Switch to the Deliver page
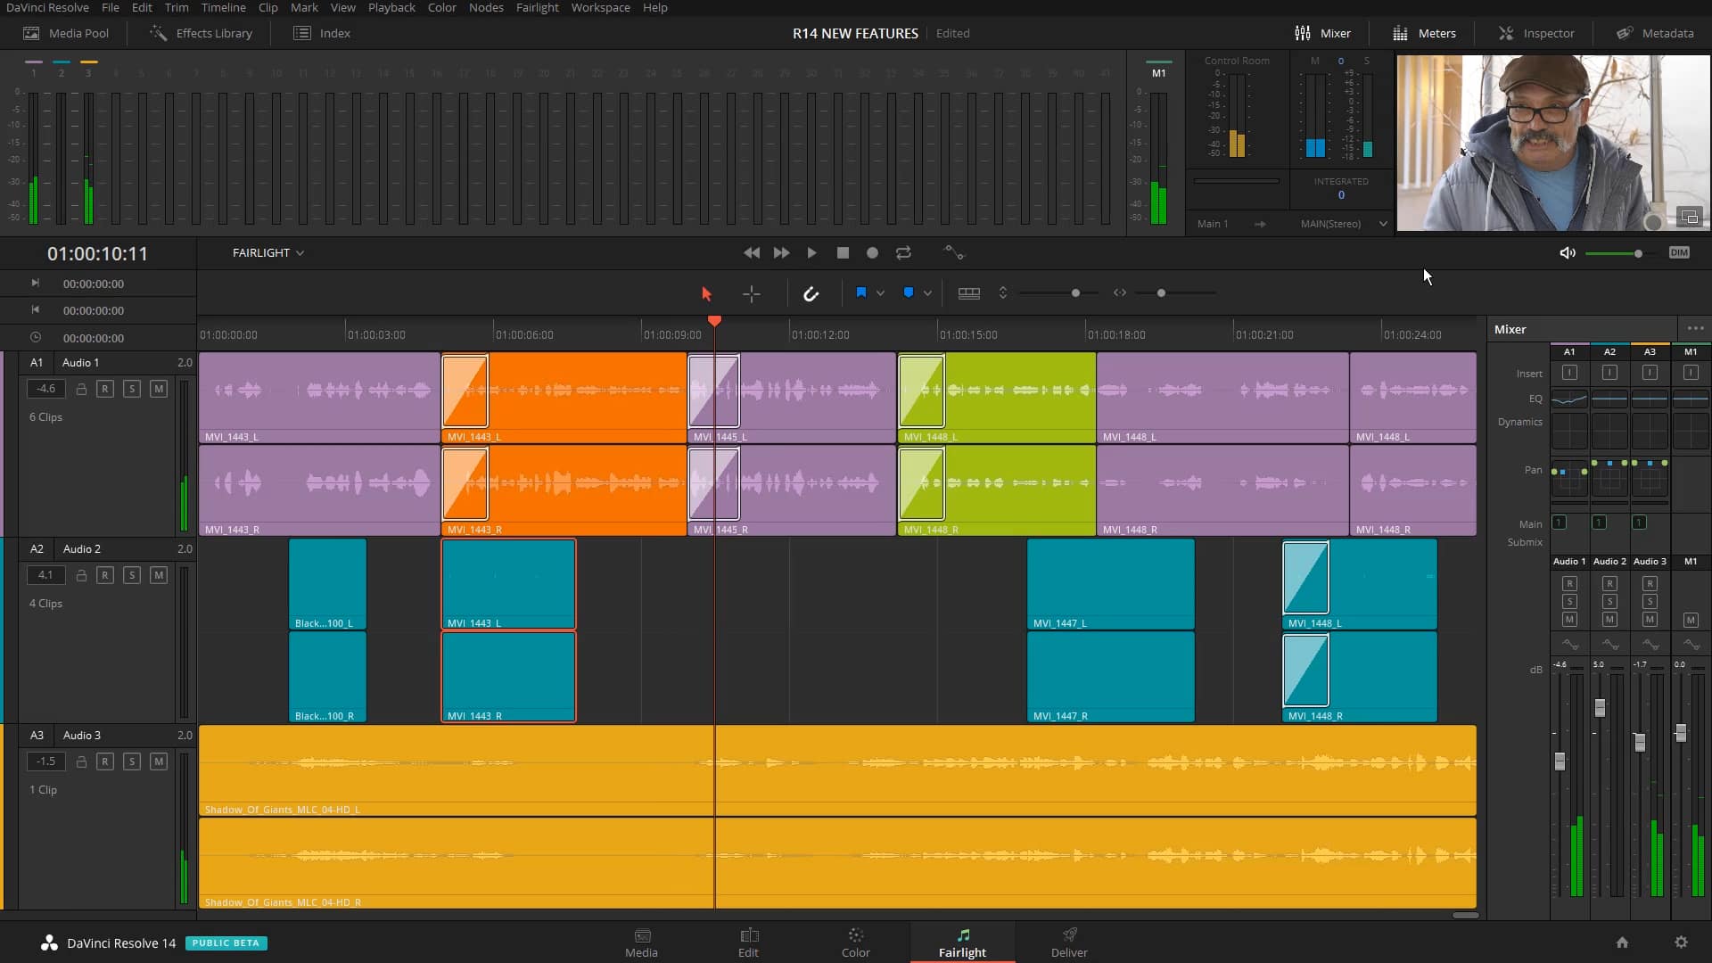 click(x=1069, y=942)
